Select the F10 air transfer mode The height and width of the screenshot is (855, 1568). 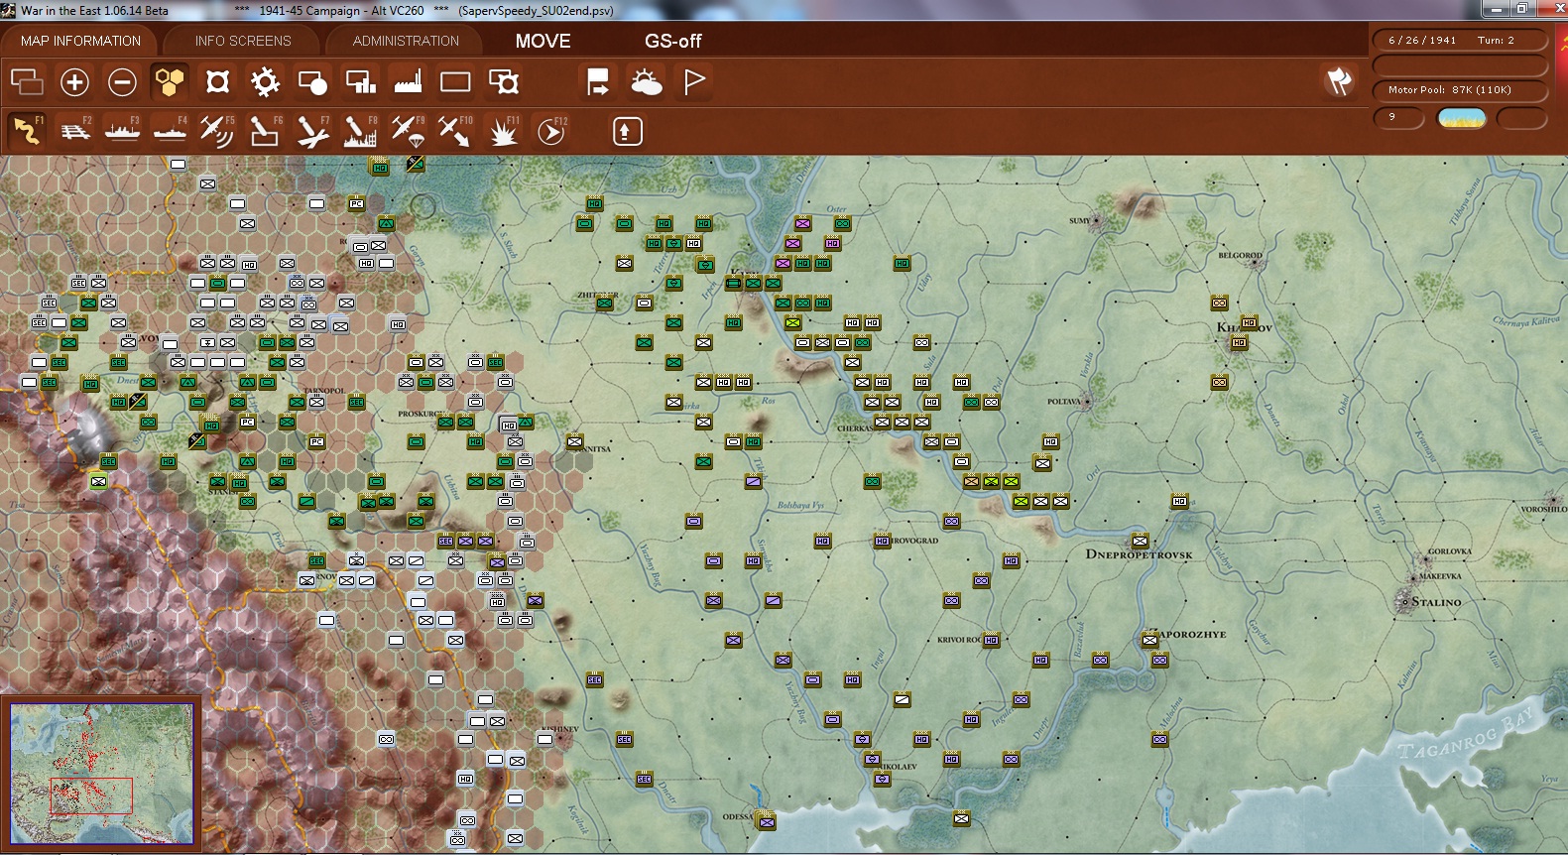pyautogui.click(x=455, y=131)
